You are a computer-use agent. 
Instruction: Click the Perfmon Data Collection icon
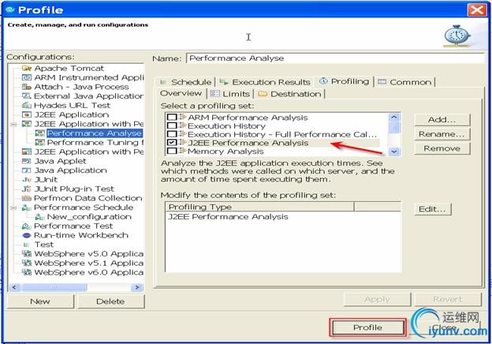(27, 198)
